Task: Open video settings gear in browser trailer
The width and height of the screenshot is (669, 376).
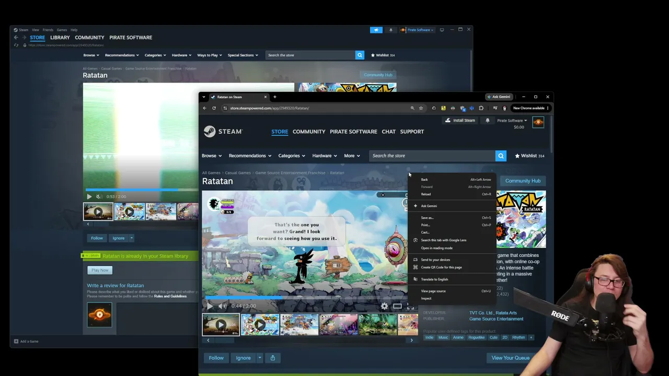Action: tap(384, 306)
